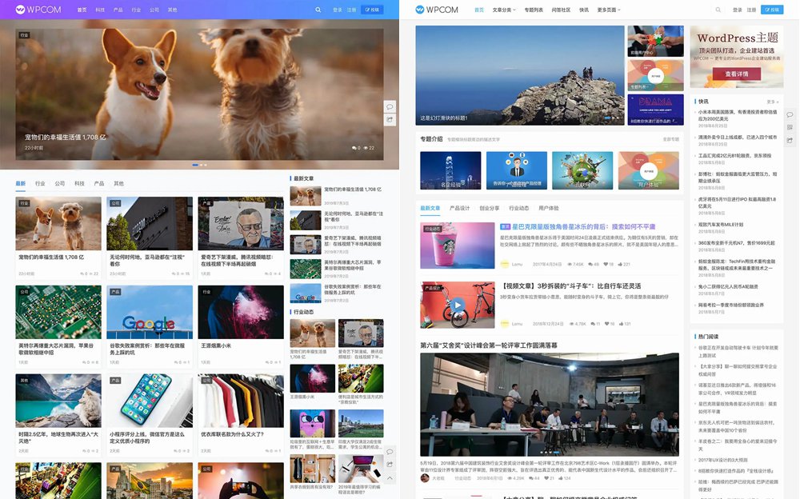The width and height of the screenshot is (800, 499).
Task: Click the 全部专题 link in 专题介绍 section
Action: (670, 139)
